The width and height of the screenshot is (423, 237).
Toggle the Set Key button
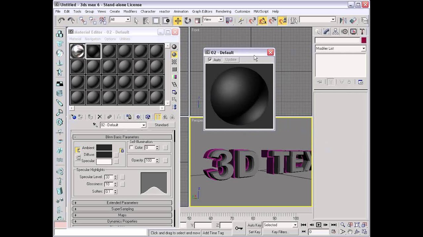point(254,232)
